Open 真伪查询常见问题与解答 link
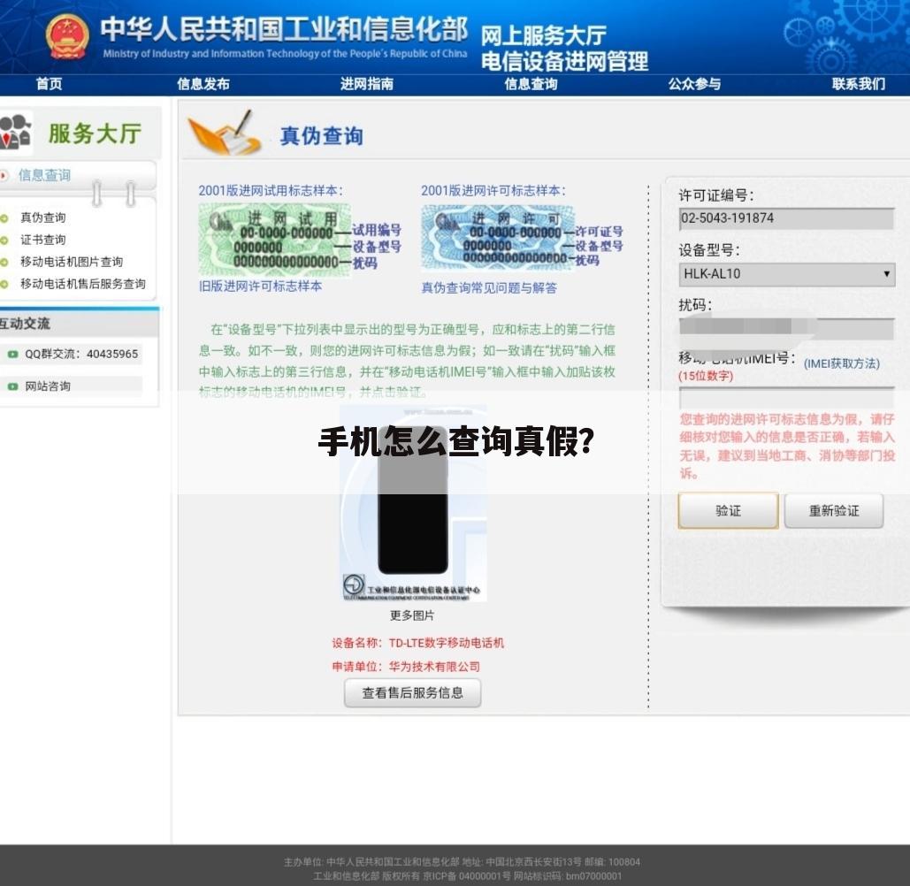This screenshot has height=886, width=910. tap(489, 287)
